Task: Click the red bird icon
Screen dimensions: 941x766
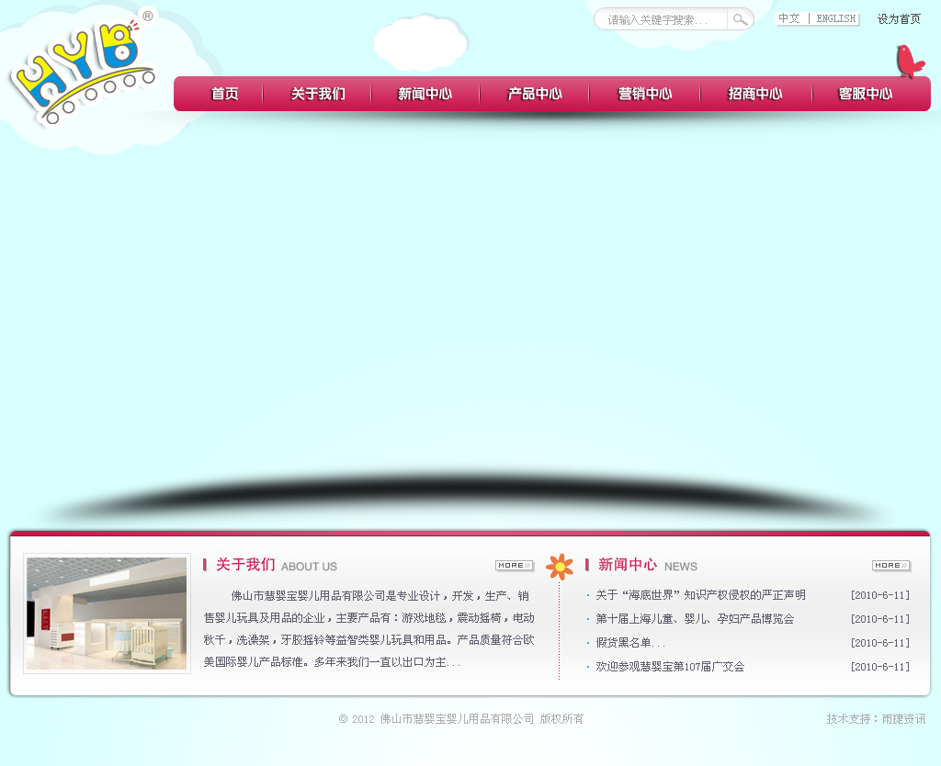Action: [x=908, y=61]
